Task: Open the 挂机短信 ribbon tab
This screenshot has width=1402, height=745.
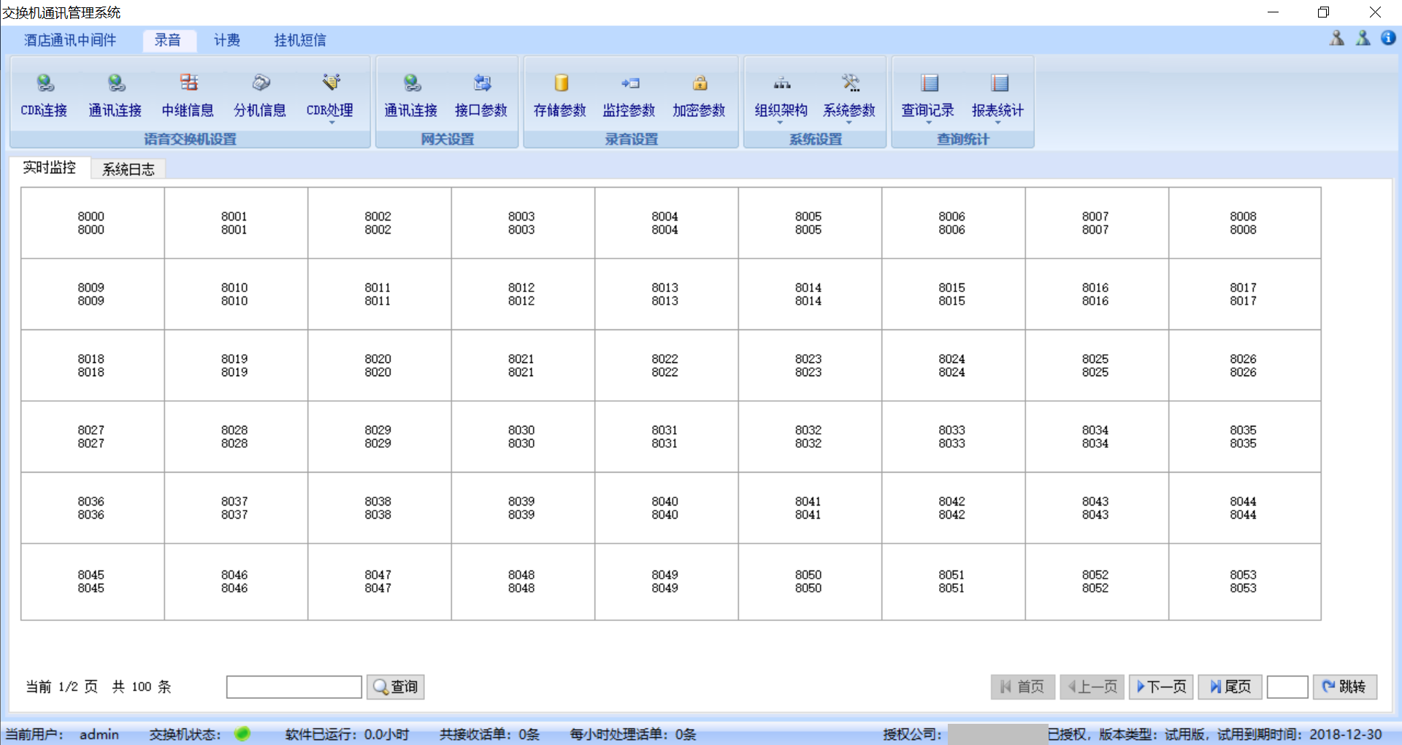Action: point(300,40)
